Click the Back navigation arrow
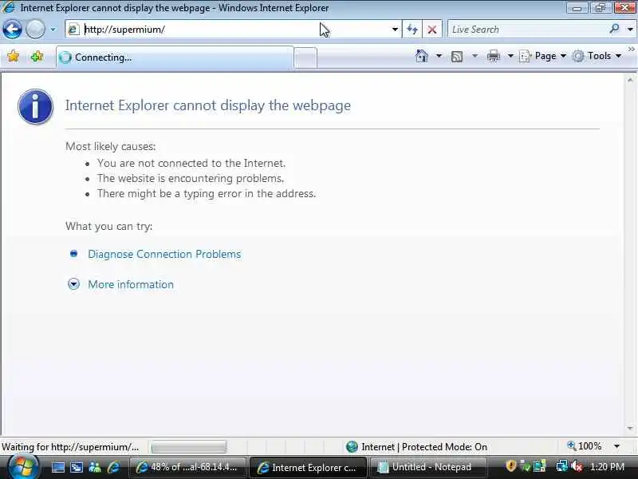Viewport: 638px width, 479px height. (x=13, y=30)
